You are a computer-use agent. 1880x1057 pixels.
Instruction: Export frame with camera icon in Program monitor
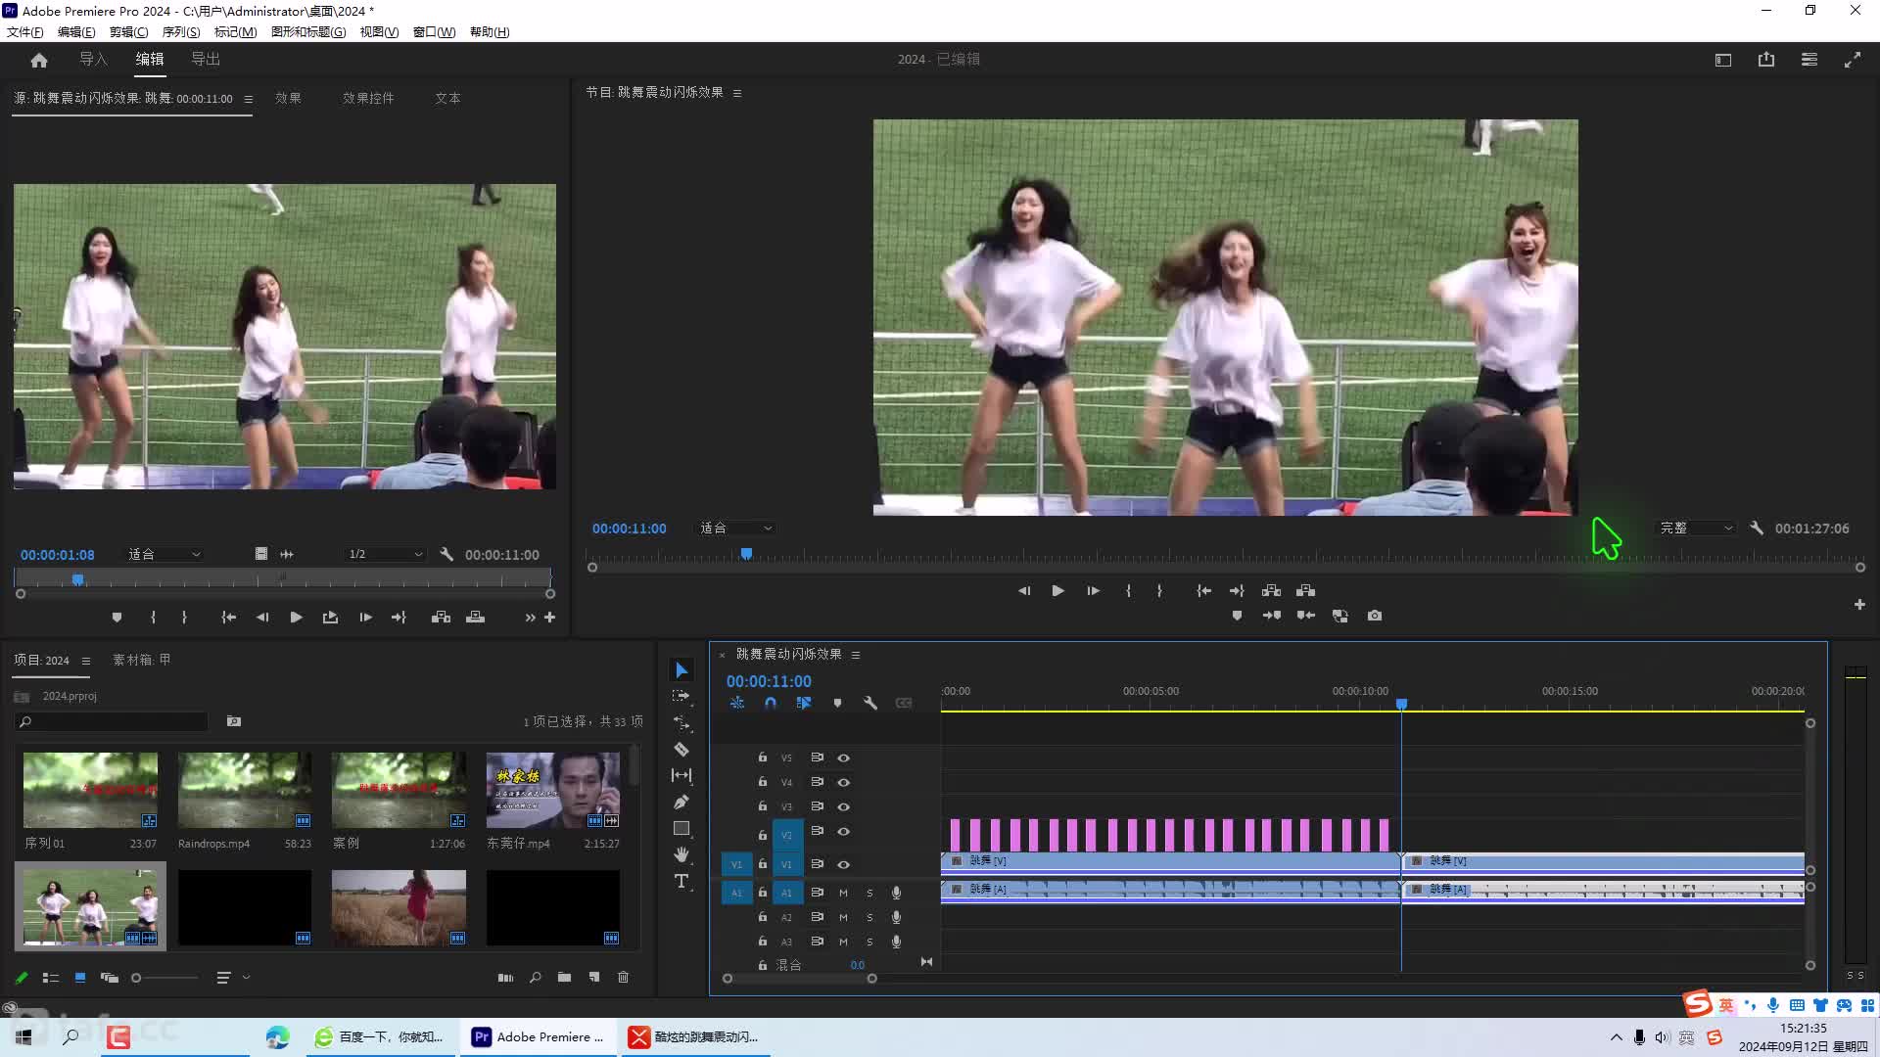[x=1375, y=616]
